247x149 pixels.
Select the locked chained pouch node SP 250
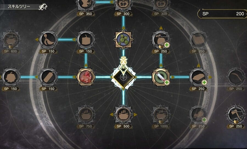click(161, 39)
